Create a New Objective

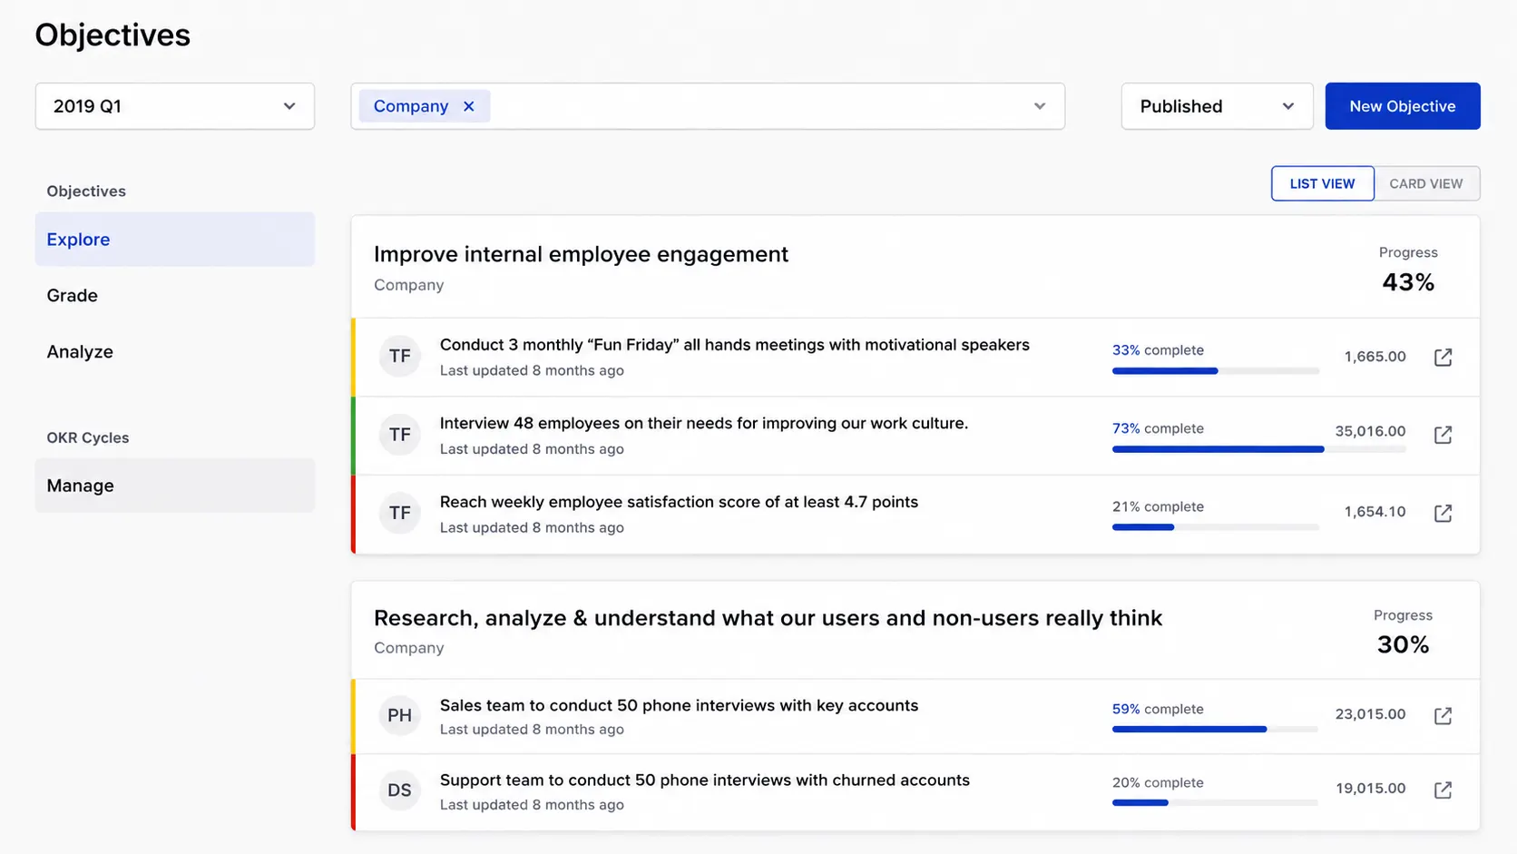click(1402, 106)
